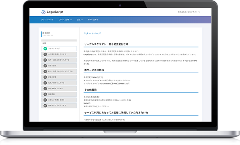Open the お問い合わせ menu item
This screenshot has height=145, width=240.
click(93, 20)
